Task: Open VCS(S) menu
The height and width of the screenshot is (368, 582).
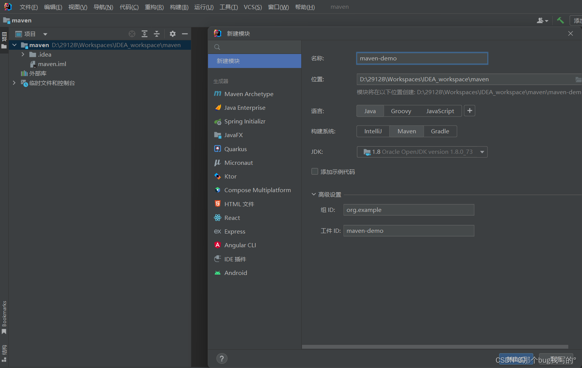Action: [253, 7]
